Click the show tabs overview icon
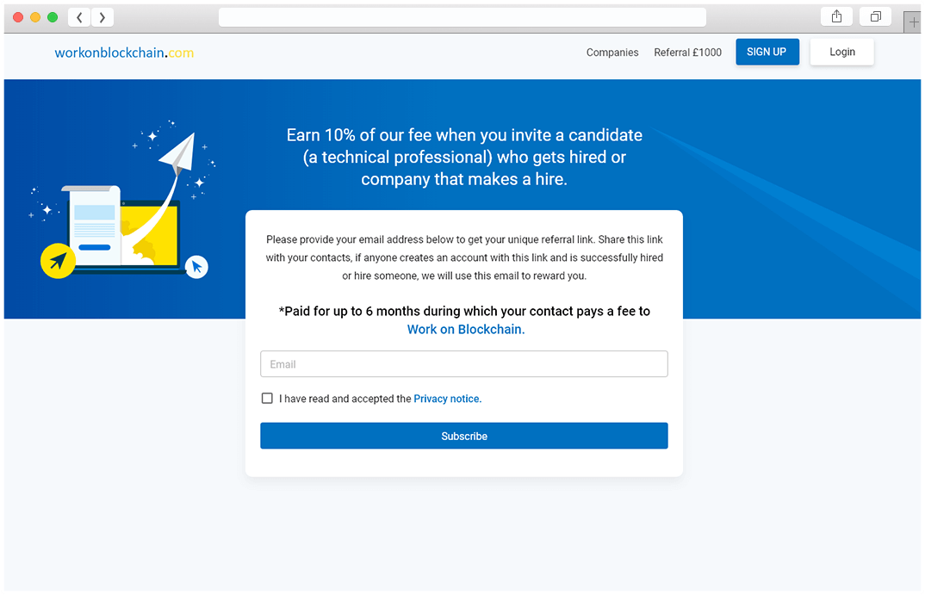This screenshot has width=925, height=595. pyautogui.click(x=875, y=17)
